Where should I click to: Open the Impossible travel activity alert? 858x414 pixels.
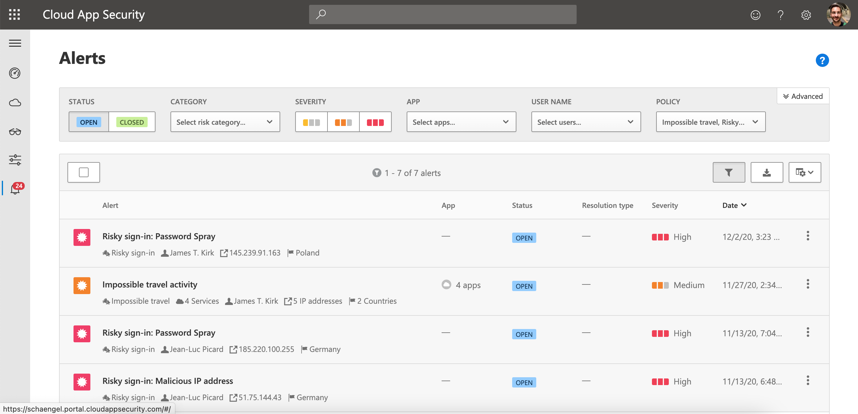click(x=150, y=284)
